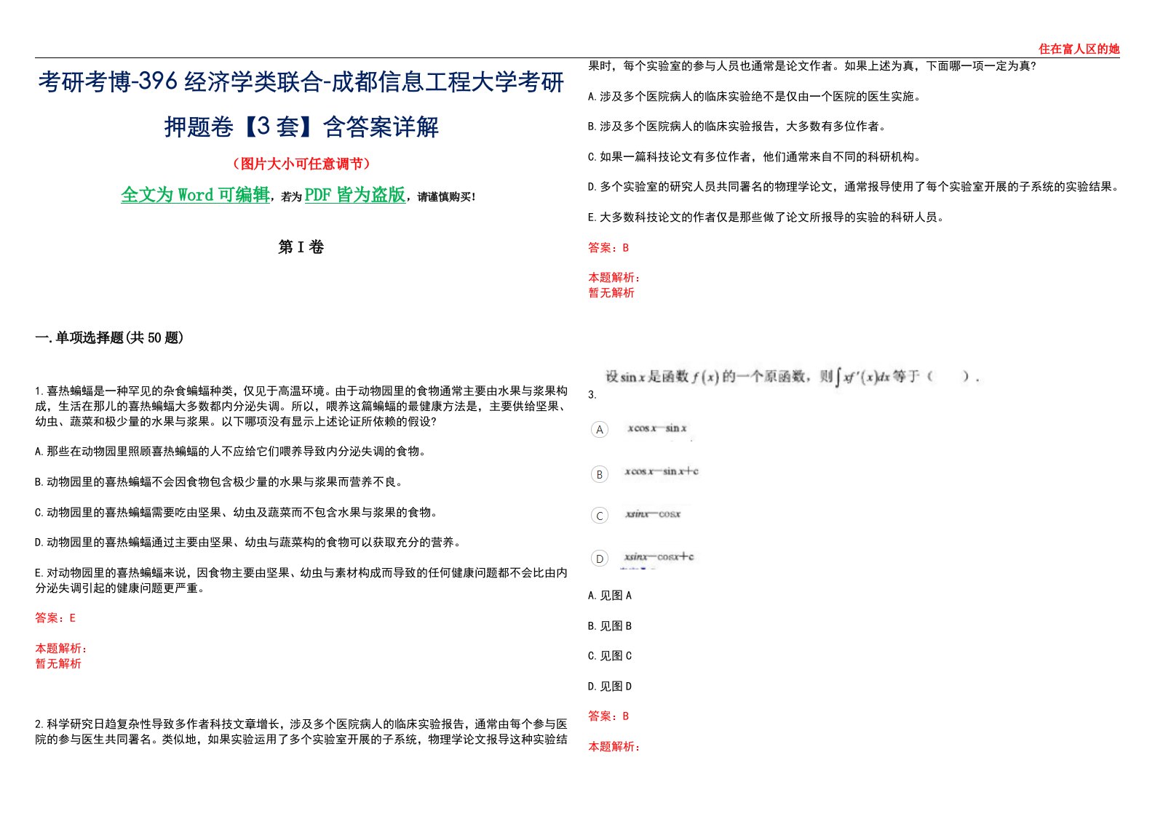Click option 'E.大多数科技论文的作者仅是'
The image size is (1155, 816).
point(768,217)
